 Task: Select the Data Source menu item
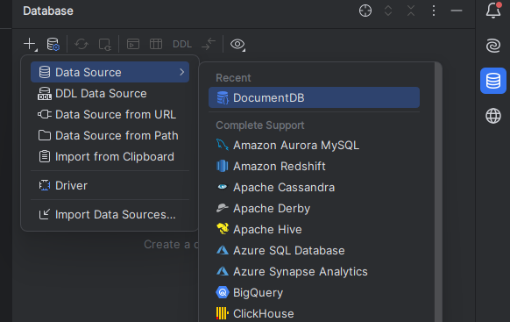[110, 72]
